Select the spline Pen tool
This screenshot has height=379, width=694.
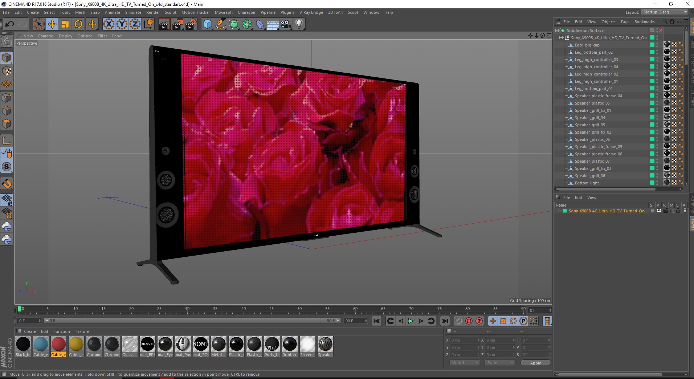pyautogui.click(x=221, y=24)
